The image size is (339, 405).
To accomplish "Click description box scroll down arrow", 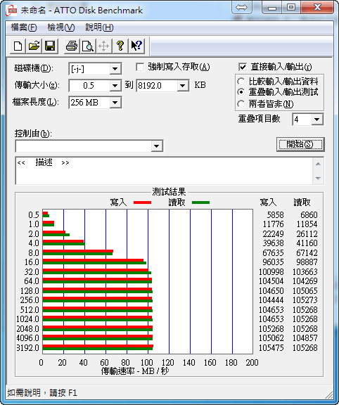I will coord(318,178).
